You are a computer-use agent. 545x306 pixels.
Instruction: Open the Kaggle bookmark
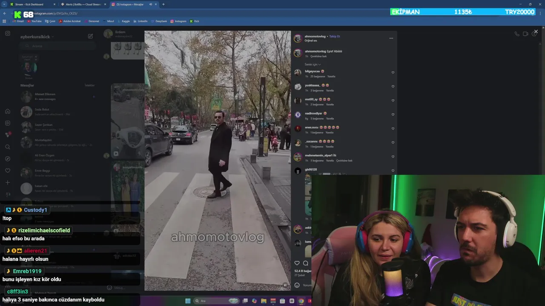[x=123, y=21]
